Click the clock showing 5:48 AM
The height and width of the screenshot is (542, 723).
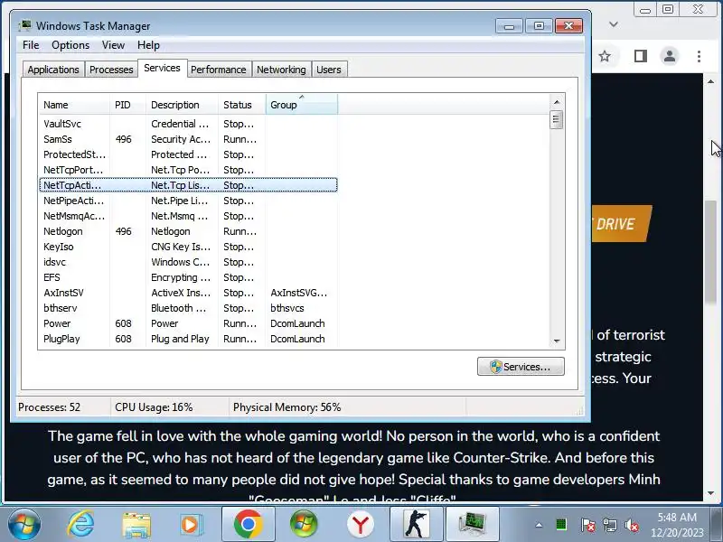tap(677, 517)
